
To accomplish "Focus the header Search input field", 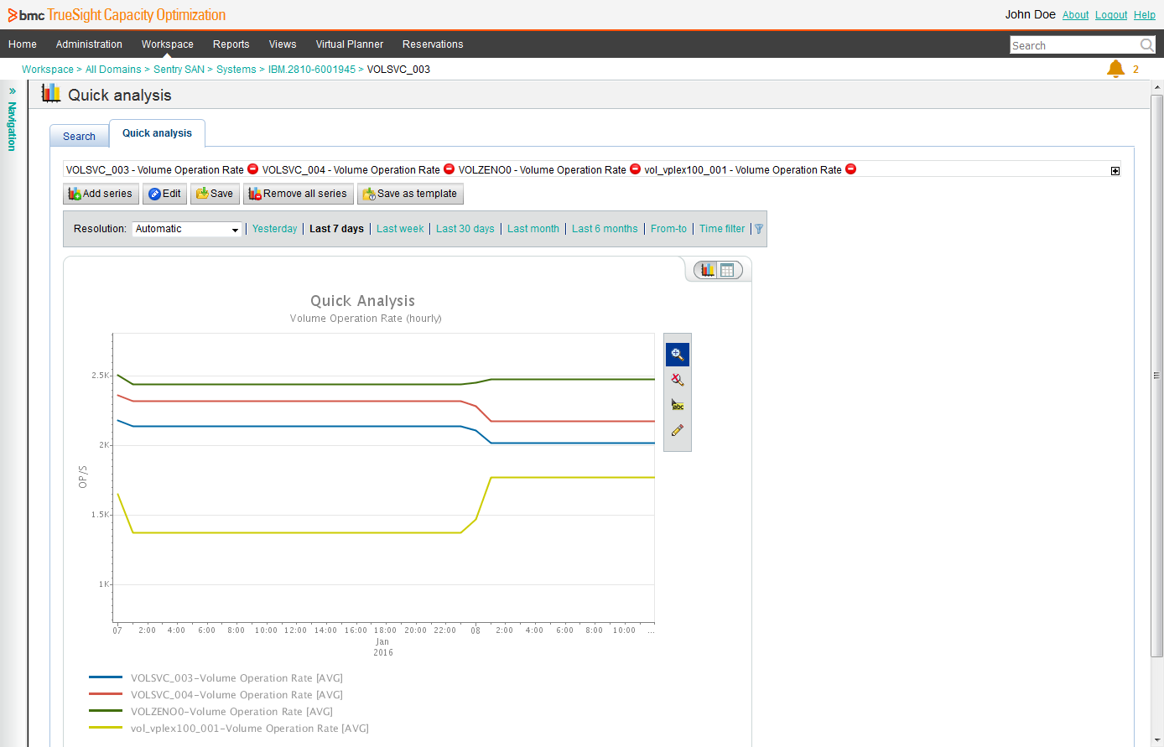I will pos(1074,45).
